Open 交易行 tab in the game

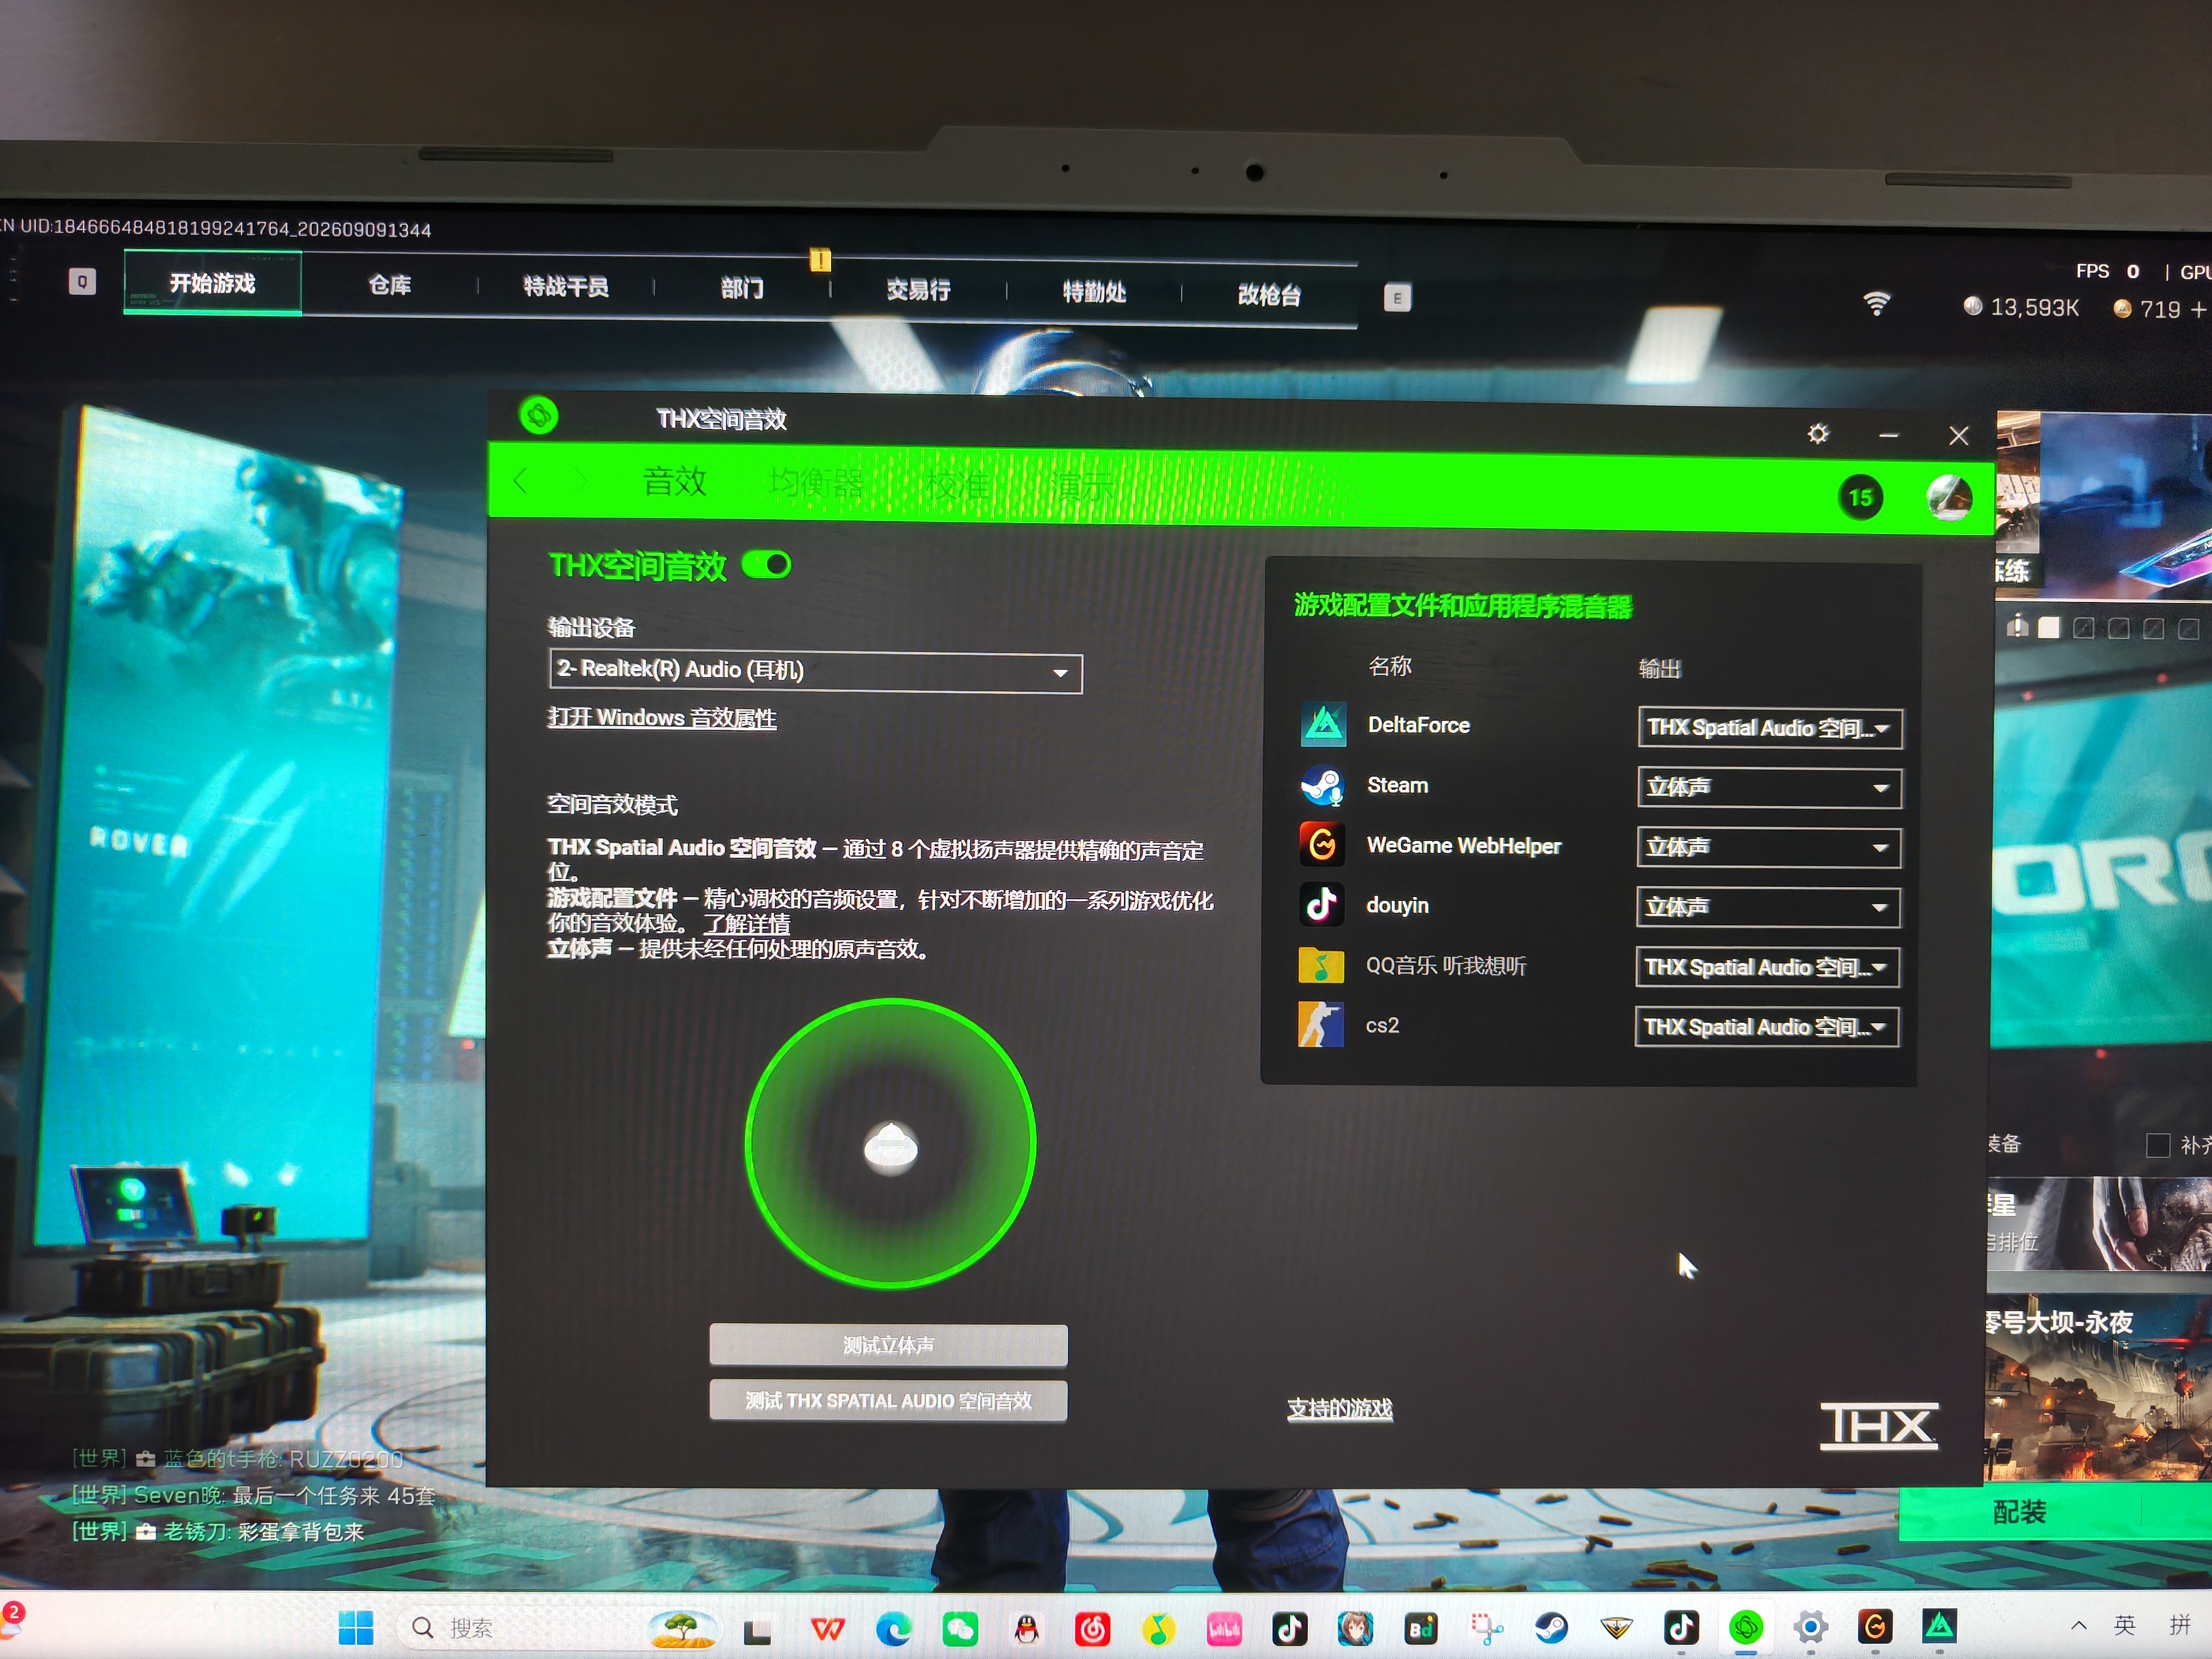[918, 290]
